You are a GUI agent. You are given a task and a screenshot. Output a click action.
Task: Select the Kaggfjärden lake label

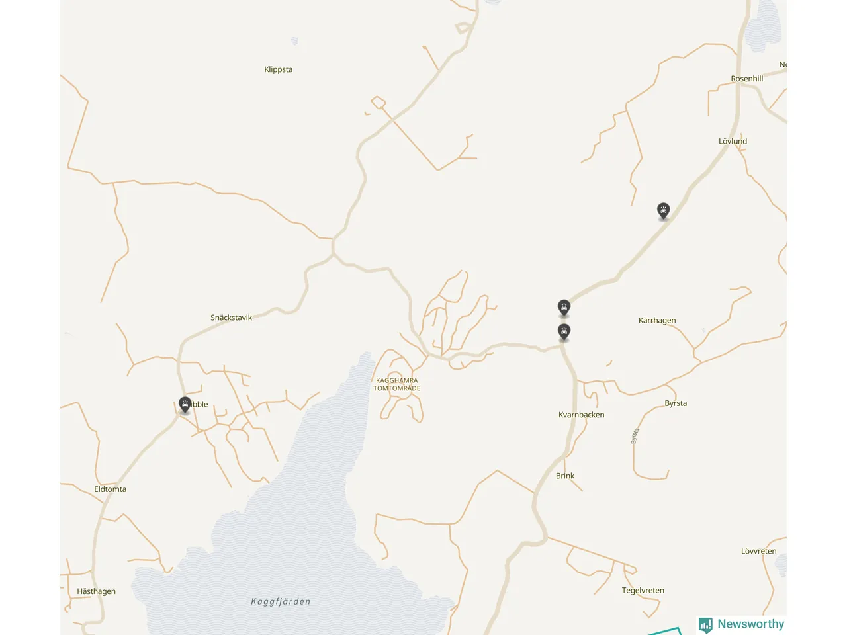281,601
